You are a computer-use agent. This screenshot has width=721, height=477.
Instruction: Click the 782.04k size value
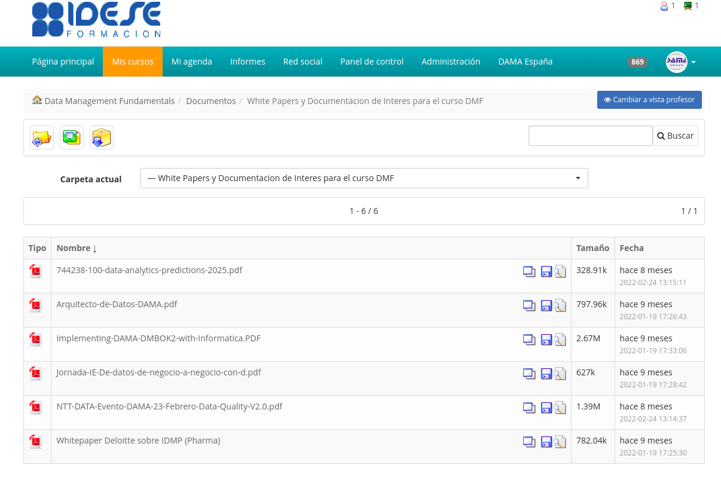pyautogui.click(x=591, y=441)
